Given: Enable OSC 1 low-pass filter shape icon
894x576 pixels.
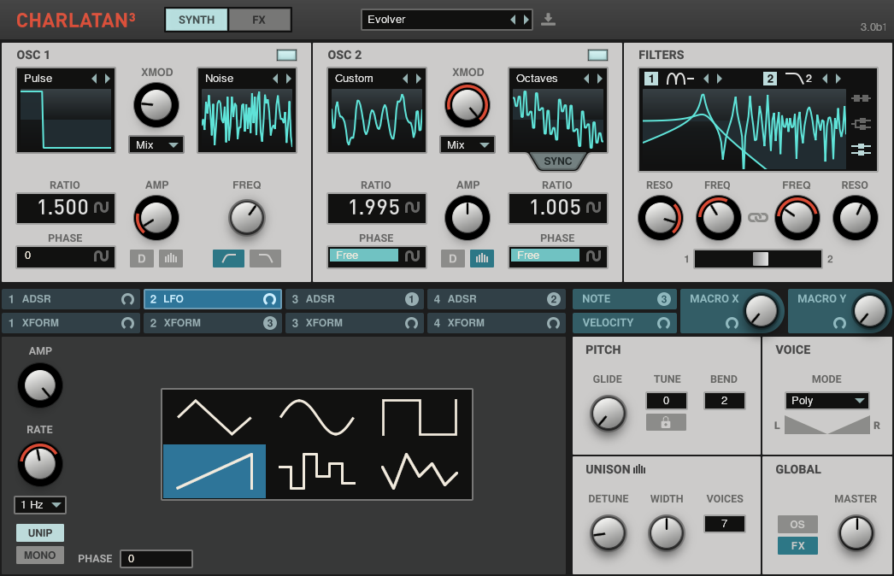Looking at the screenshot, I should pos(265,258).
